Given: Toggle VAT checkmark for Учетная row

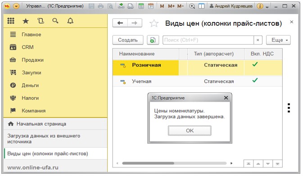Looking at the screenshot, I should (x=255, y=80).
